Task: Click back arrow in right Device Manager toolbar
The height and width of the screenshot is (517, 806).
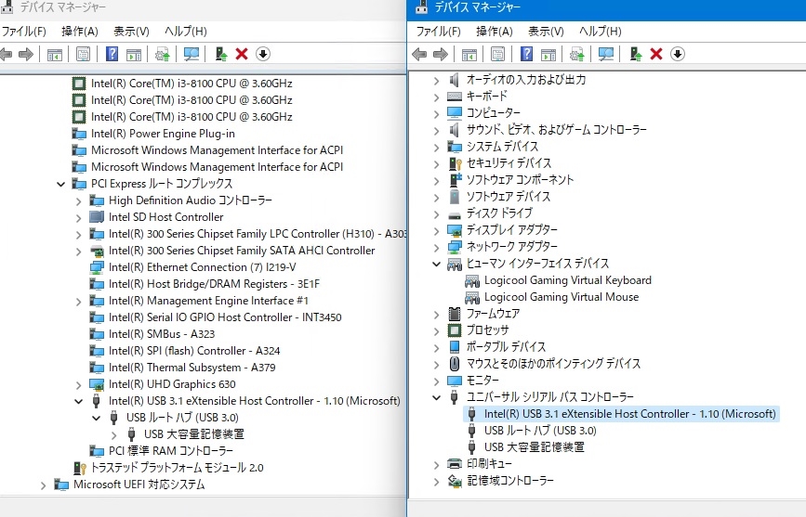Action: (419, 54)
